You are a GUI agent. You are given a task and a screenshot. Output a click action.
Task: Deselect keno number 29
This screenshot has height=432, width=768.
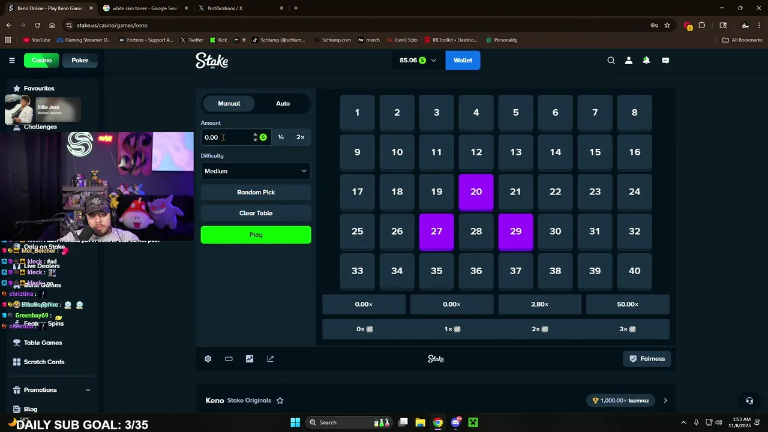[x=515, y=232]
